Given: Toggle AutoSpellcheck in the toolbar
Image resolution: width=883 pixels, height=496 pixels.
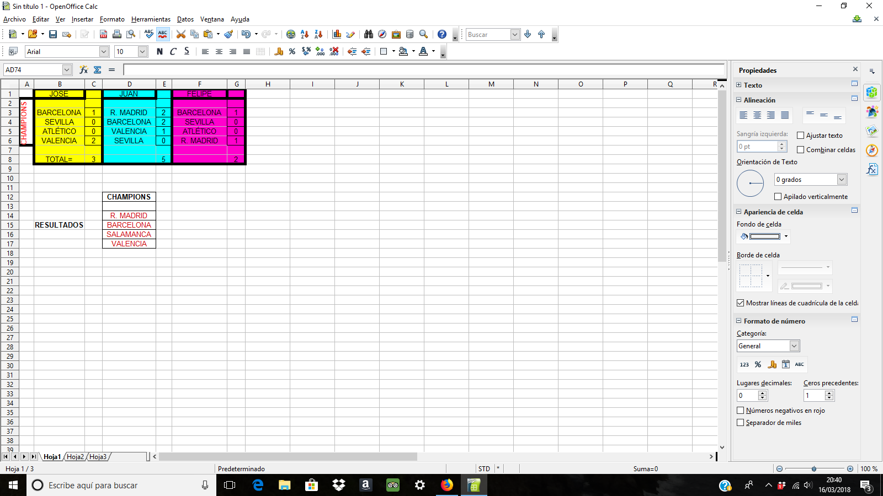Looking at the screenshot, I should pyautogui.click(x=163, y=34).
